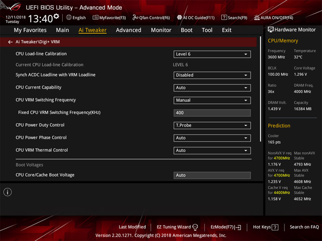Select the CPU VRM Thermal Control label
322x241 pixels.
click(x=42, y=150)
